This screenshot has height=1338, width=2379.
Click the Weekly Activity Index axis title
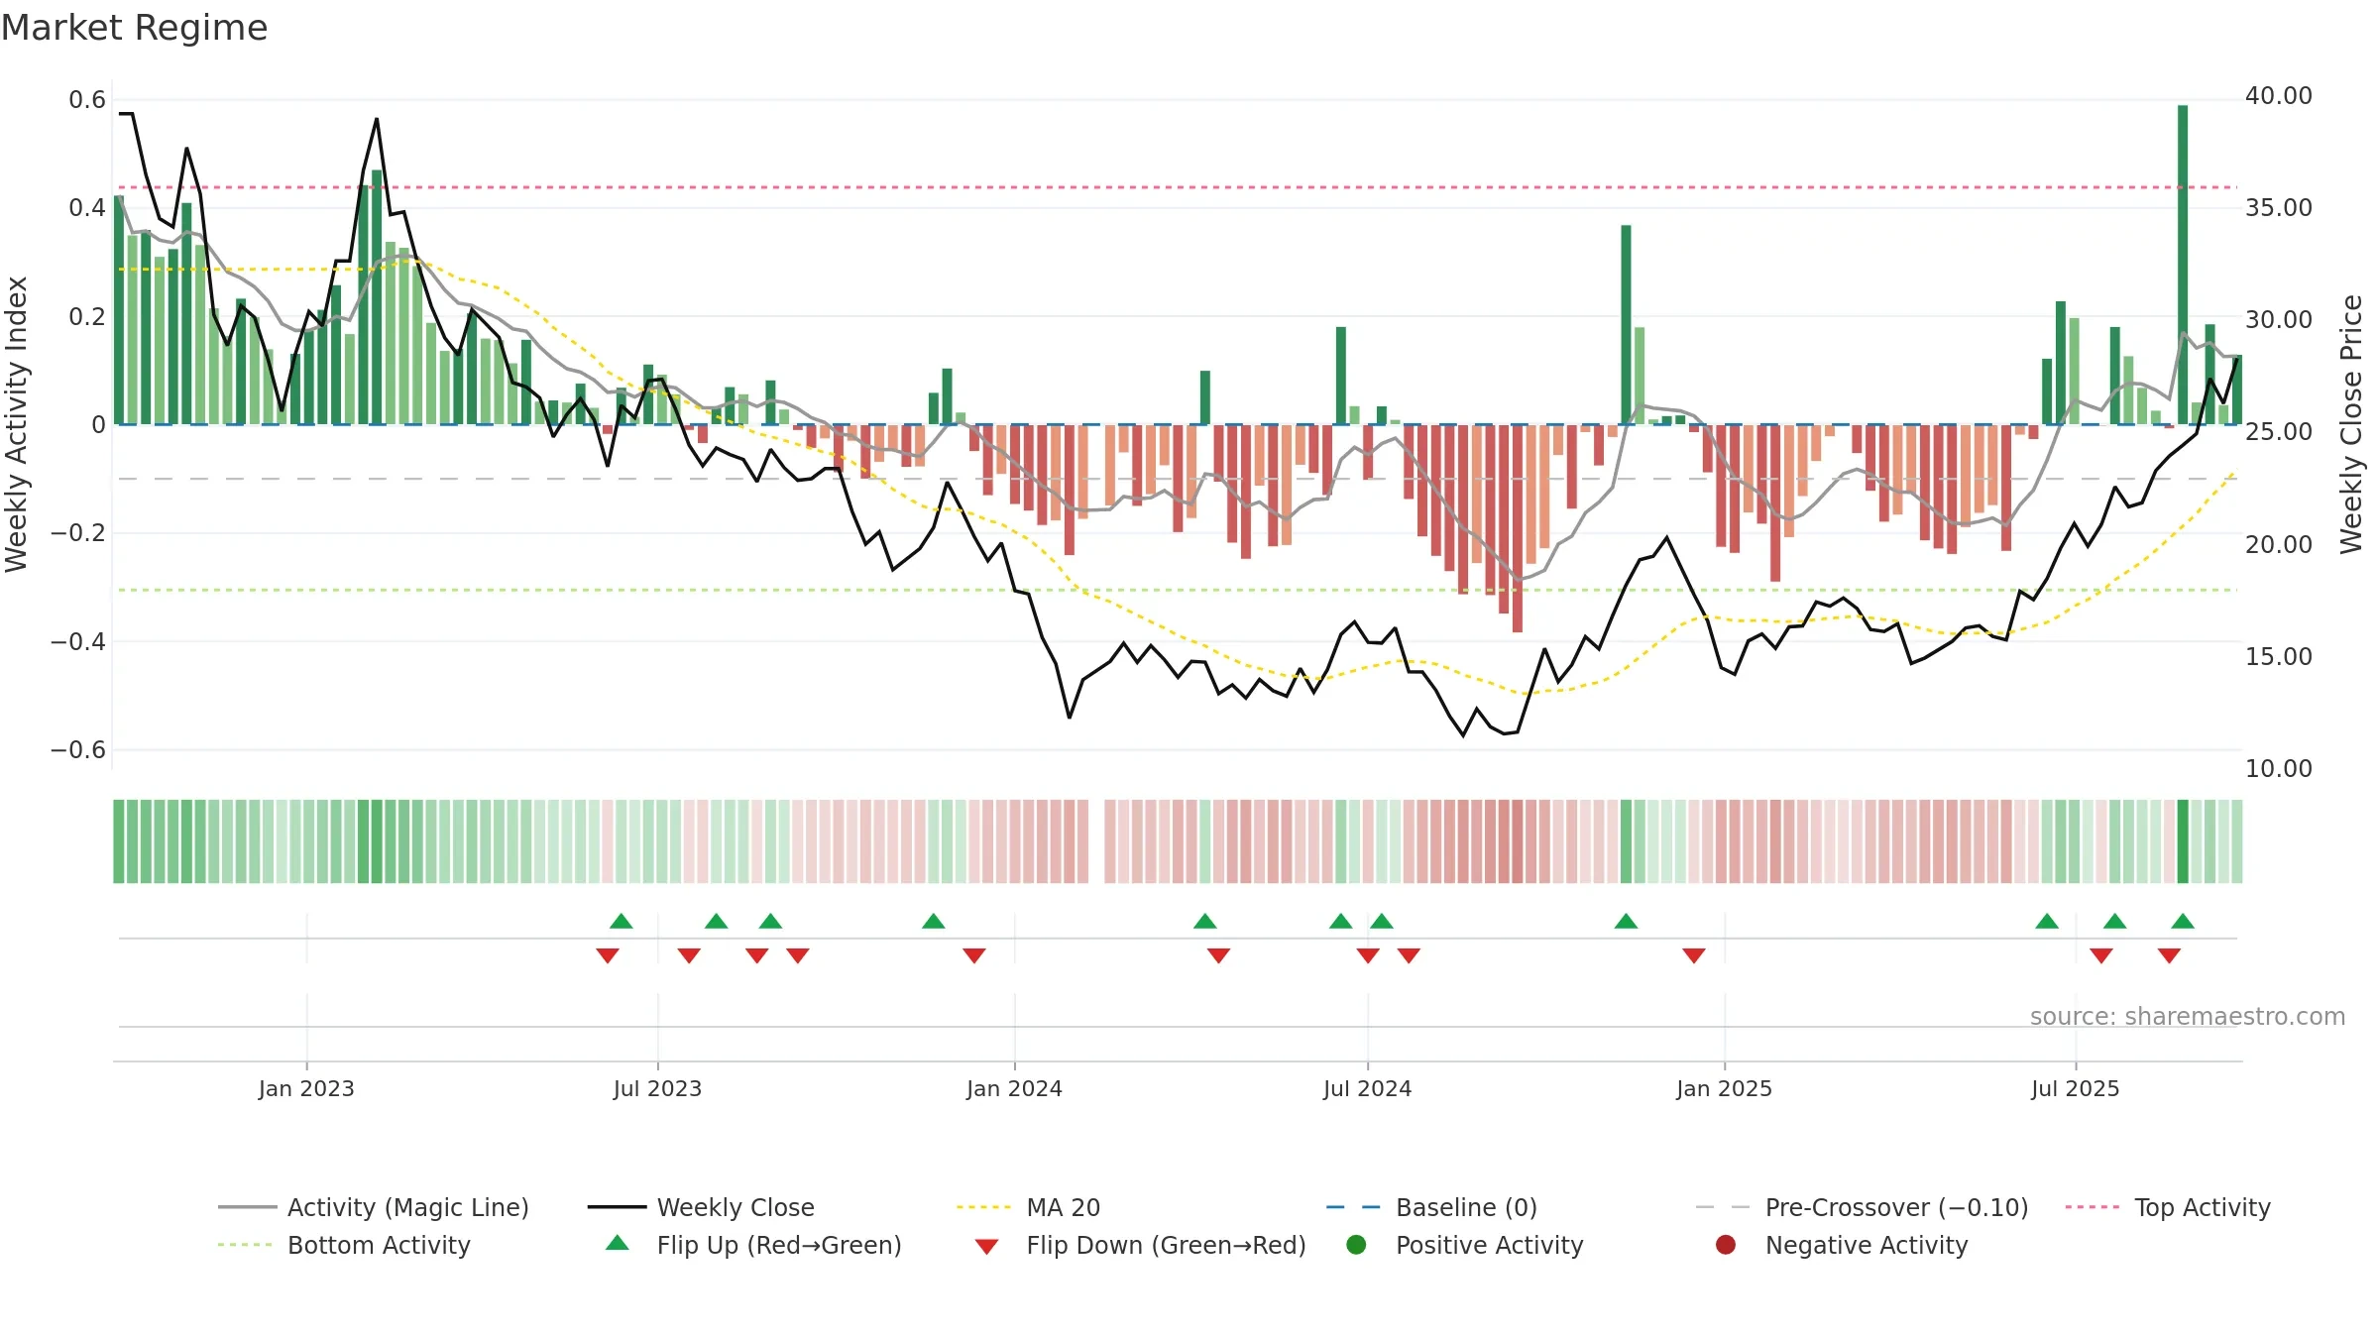[17, 424]
